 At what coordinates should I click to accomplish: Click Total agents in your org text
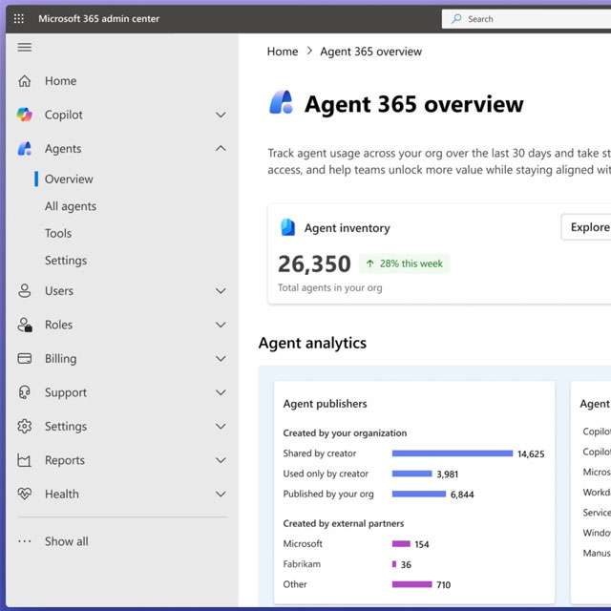(330, 287)
